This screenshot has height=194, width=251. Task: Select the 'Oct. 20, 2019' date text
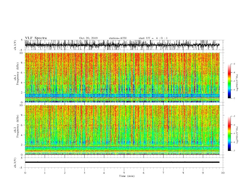point(88,38)
